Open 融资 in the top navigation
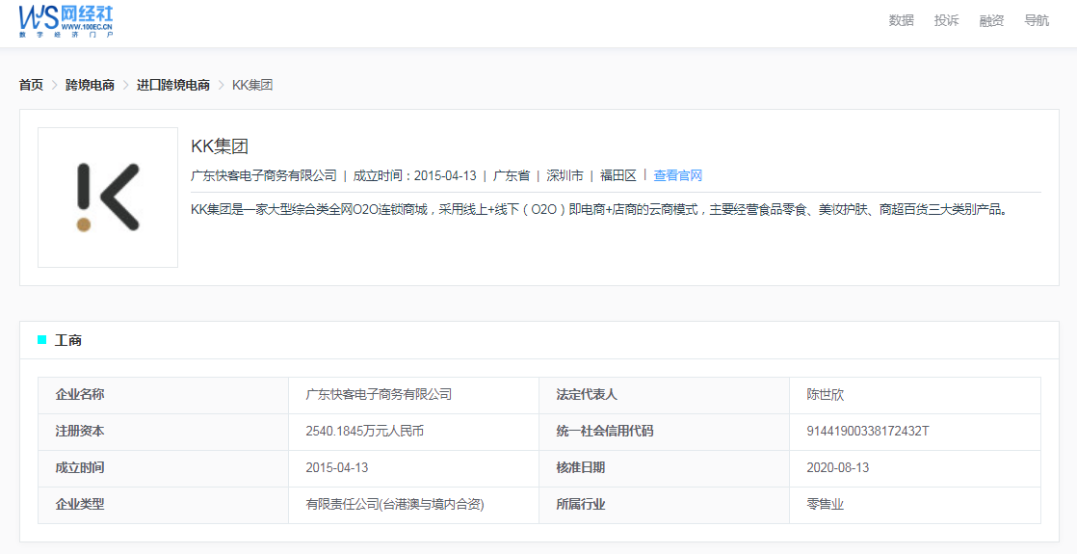The height and width of the screenshot is (554, 1077). (992, 20)
